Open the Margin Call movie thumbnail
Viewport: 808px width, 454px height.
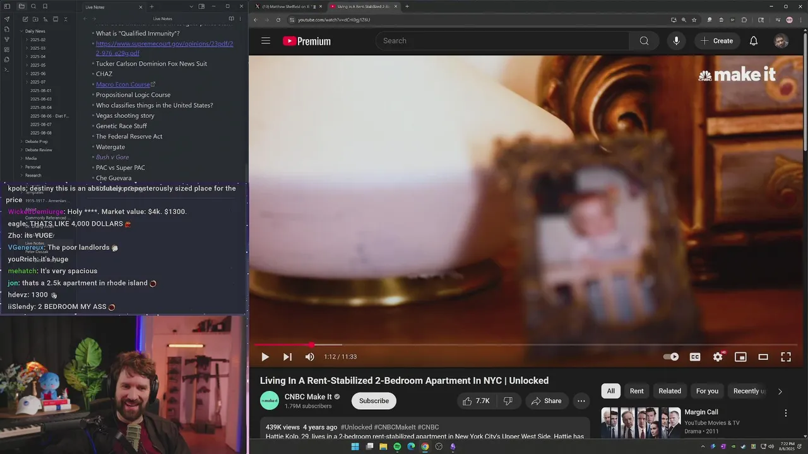pyautogui.click(x=641, y=422)
